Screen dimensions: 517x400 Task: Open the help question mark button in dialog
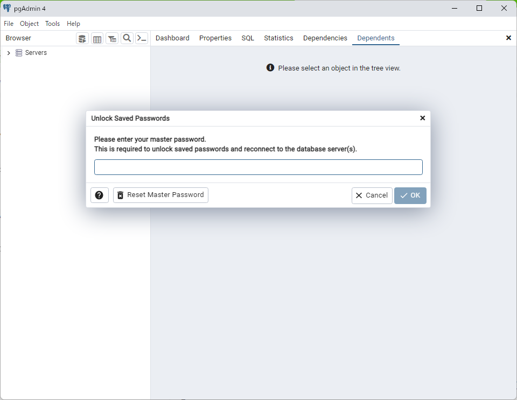99,195
